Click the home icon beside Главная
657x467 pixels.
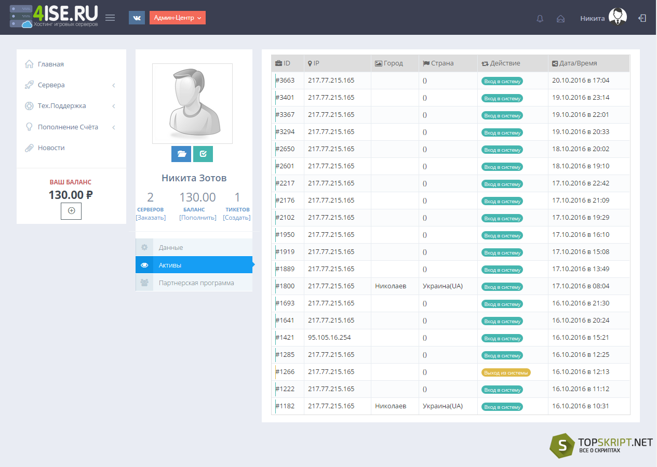coord(29,64)
